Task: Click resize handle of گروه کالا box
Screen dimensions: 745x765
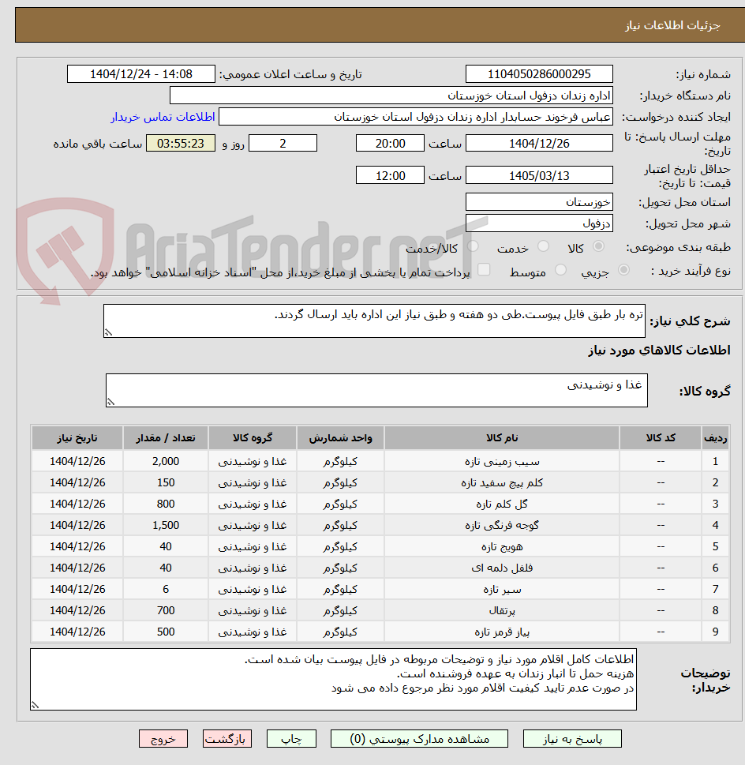Action: coord(110,402)
